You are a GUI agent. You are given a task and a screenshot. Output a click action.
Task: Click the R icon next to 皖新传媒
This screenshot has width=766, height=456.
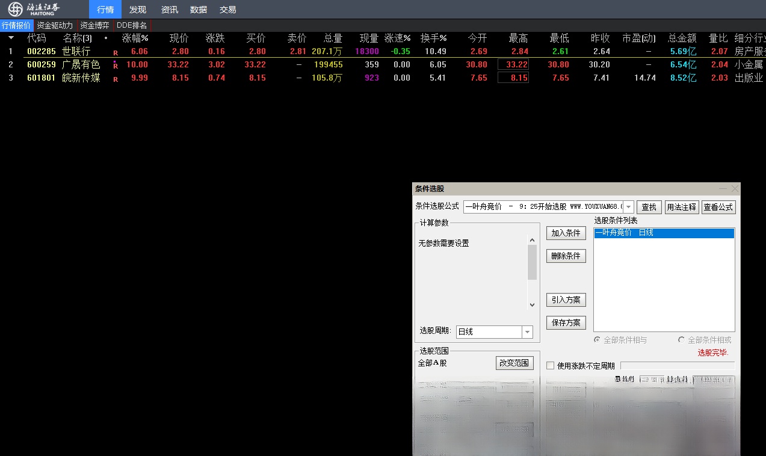point(114,78)
